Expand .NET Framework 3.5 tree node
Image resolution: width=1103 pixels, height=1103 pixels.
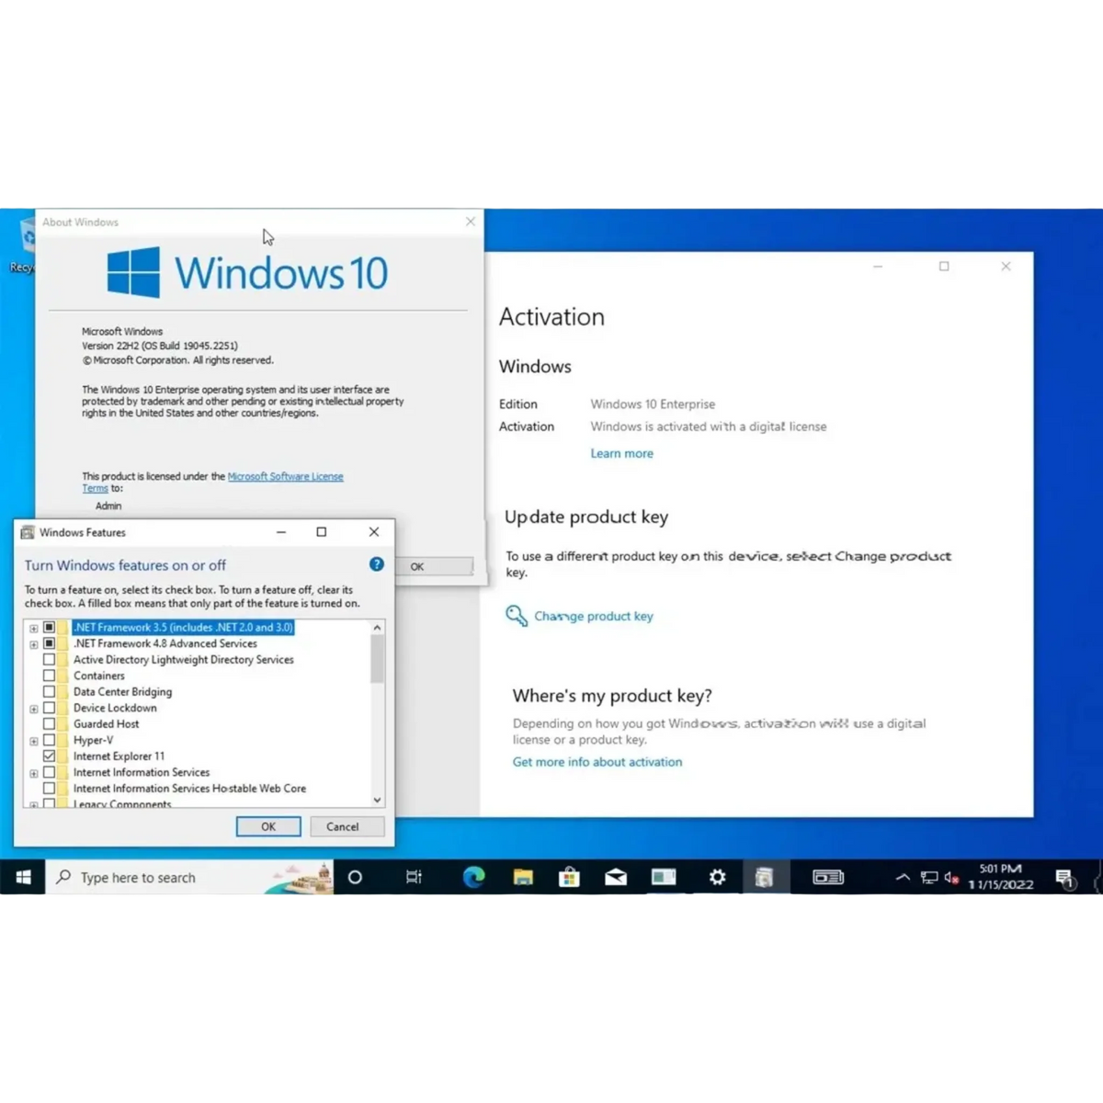click(x=34, y=627)
